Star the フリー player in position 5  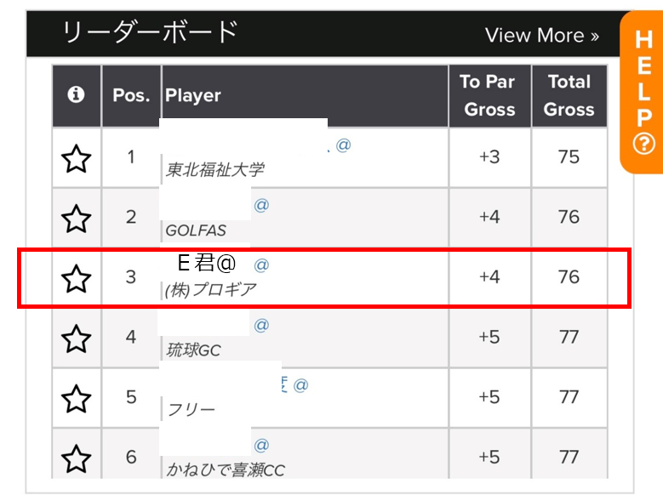76,399
